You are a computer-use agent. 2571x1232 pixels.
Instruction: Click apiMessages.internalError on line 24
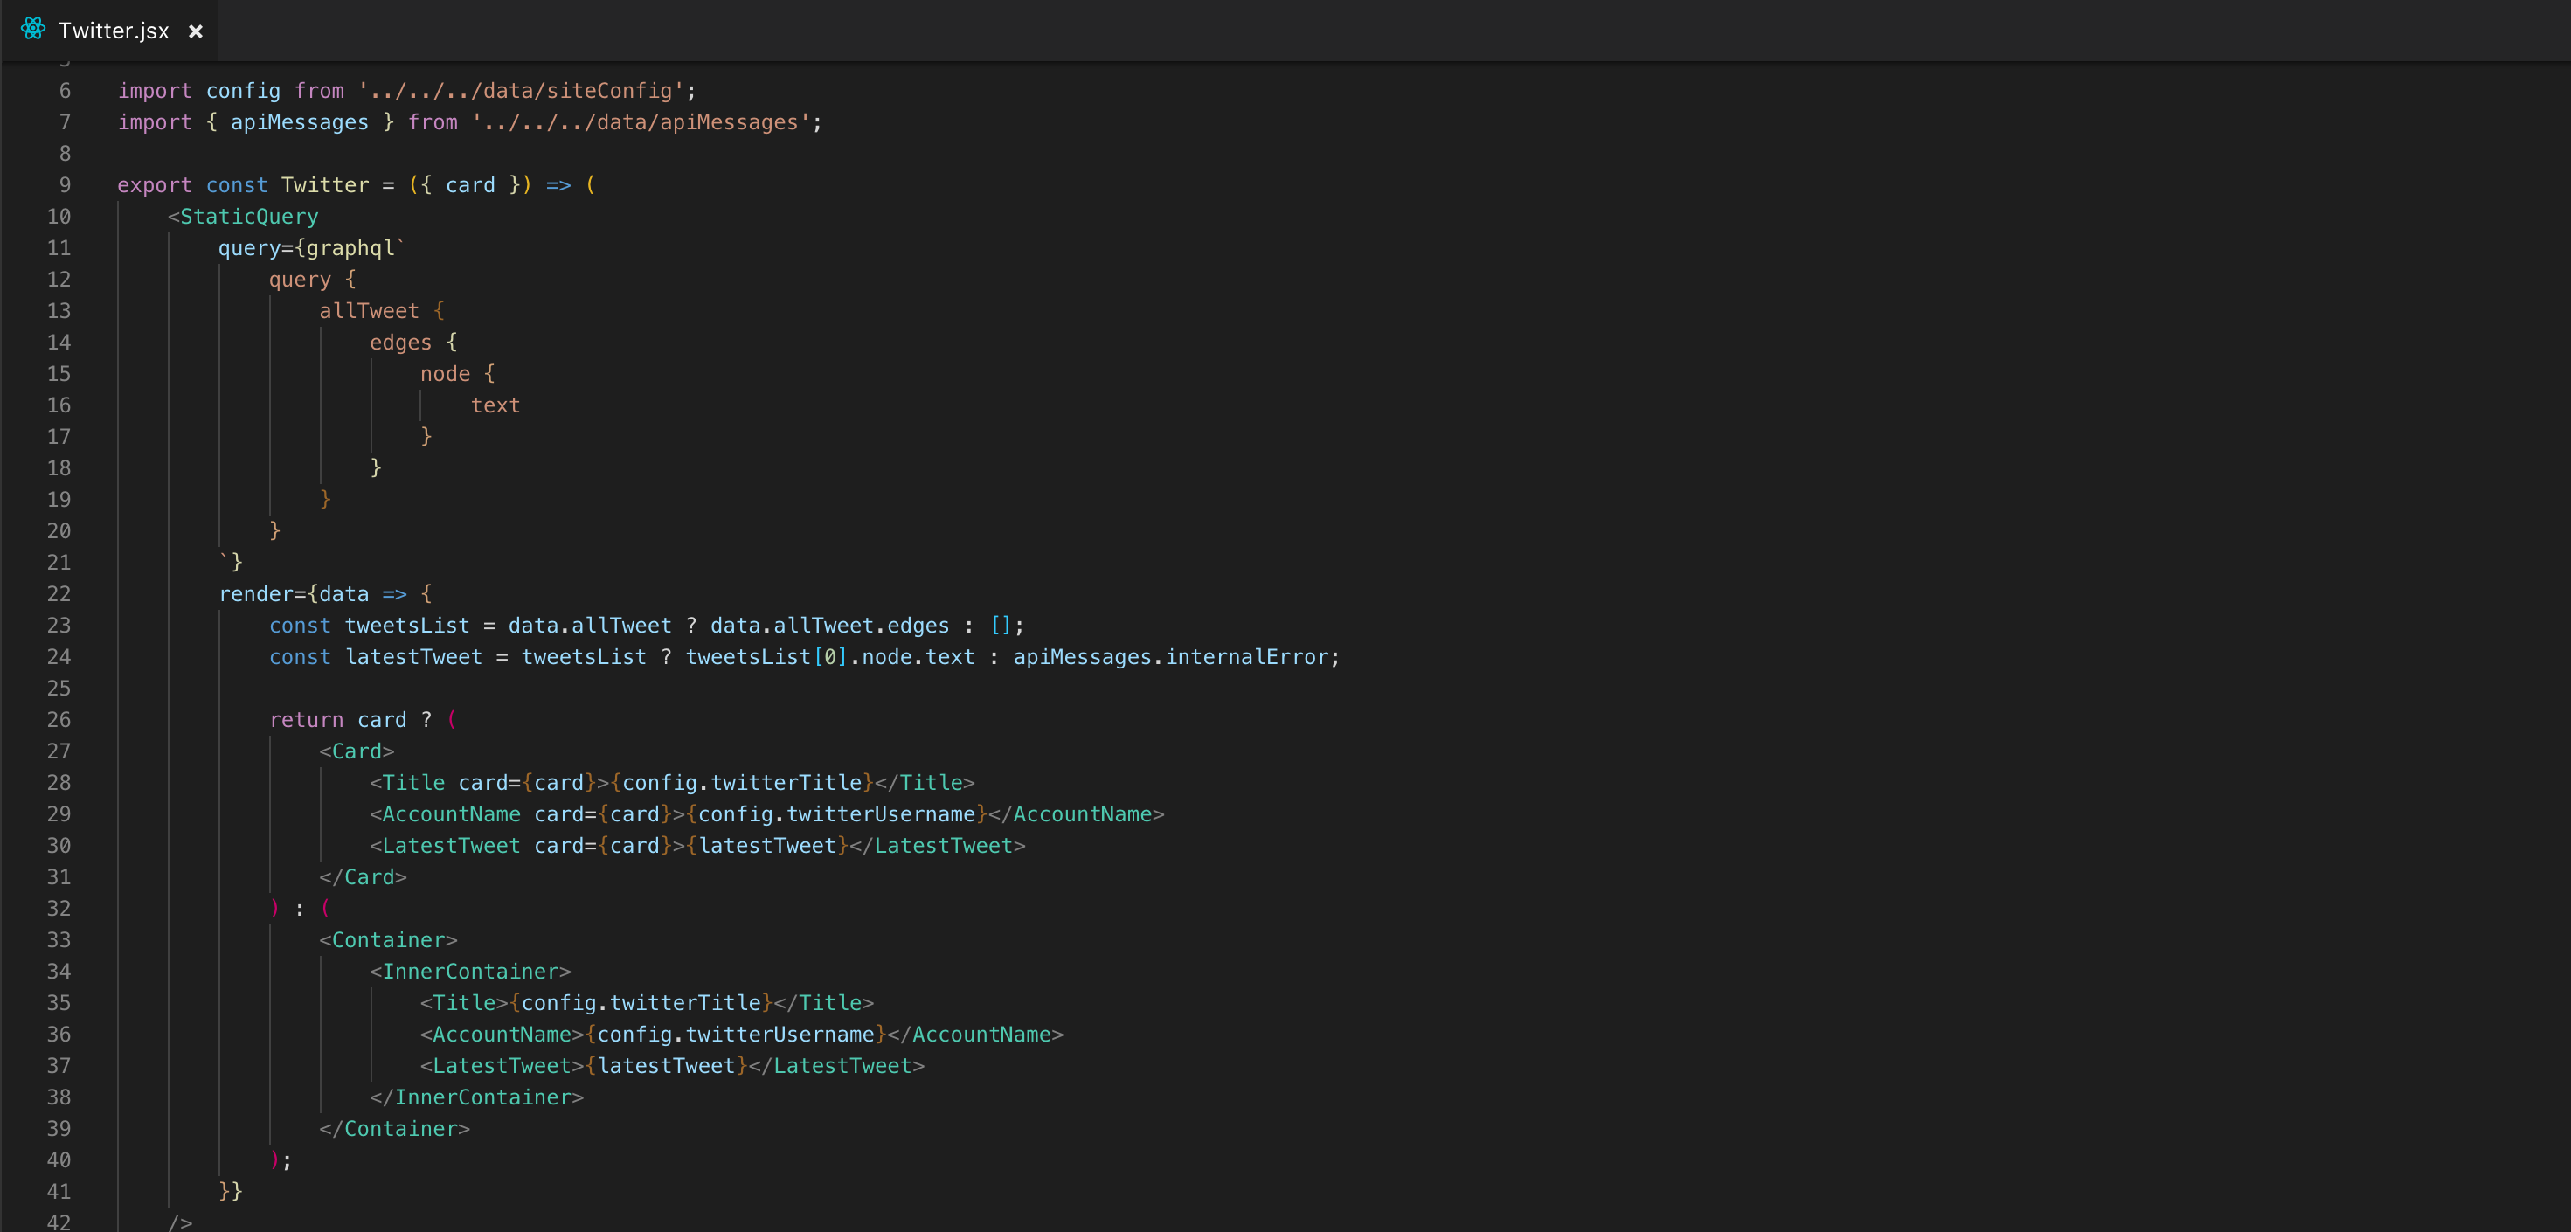(1171, 657)
